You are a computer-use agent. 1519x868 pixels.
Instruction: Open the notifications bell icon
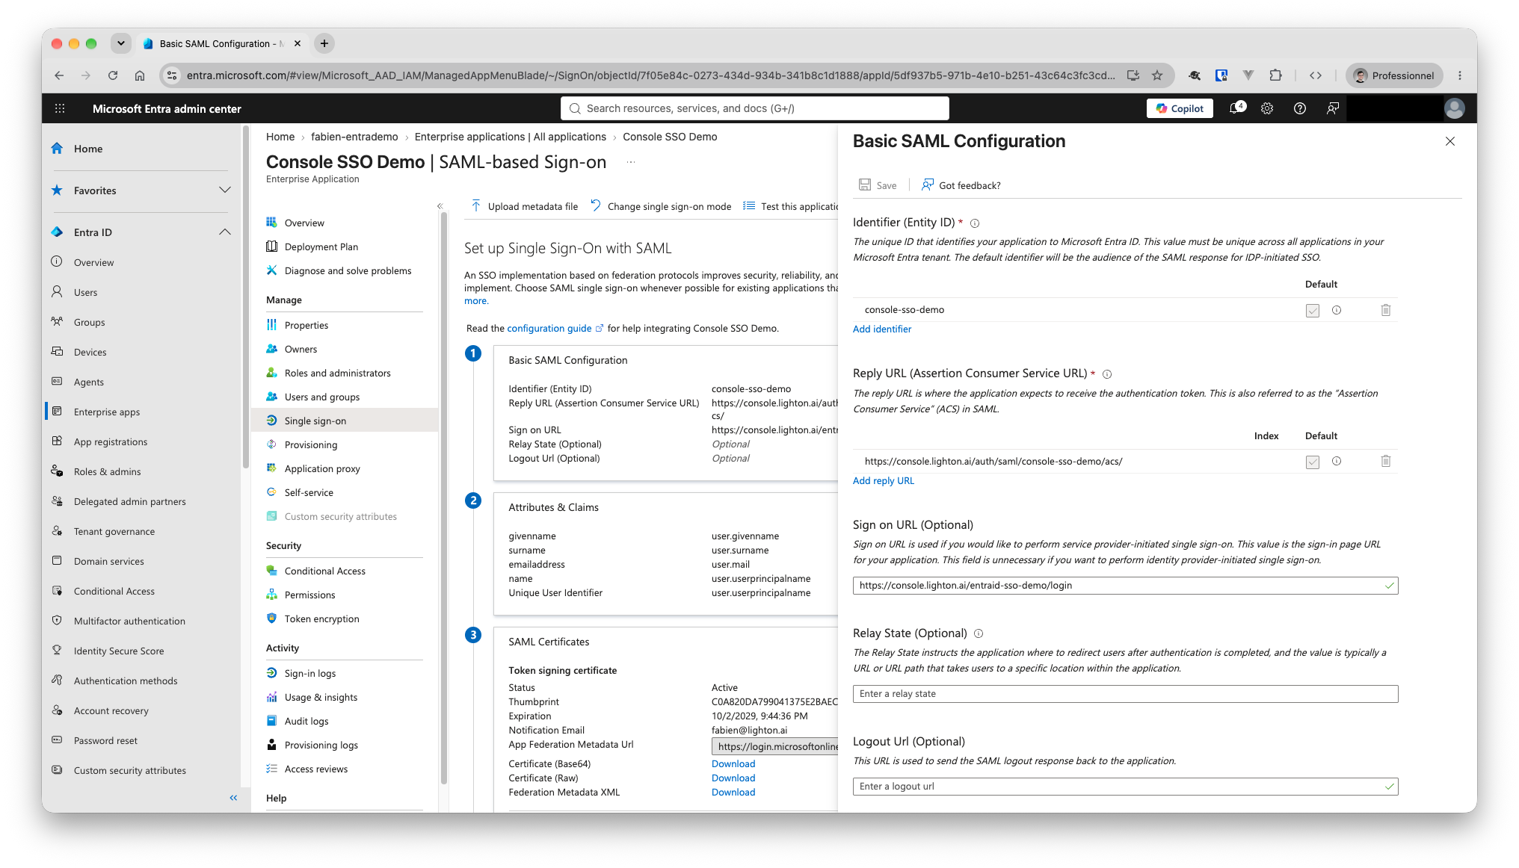(x=1236, y=108)
